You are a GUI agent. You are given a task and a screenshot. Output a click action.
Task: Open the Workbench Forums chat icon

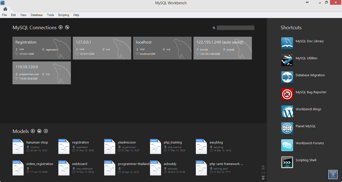pos(287,145)
